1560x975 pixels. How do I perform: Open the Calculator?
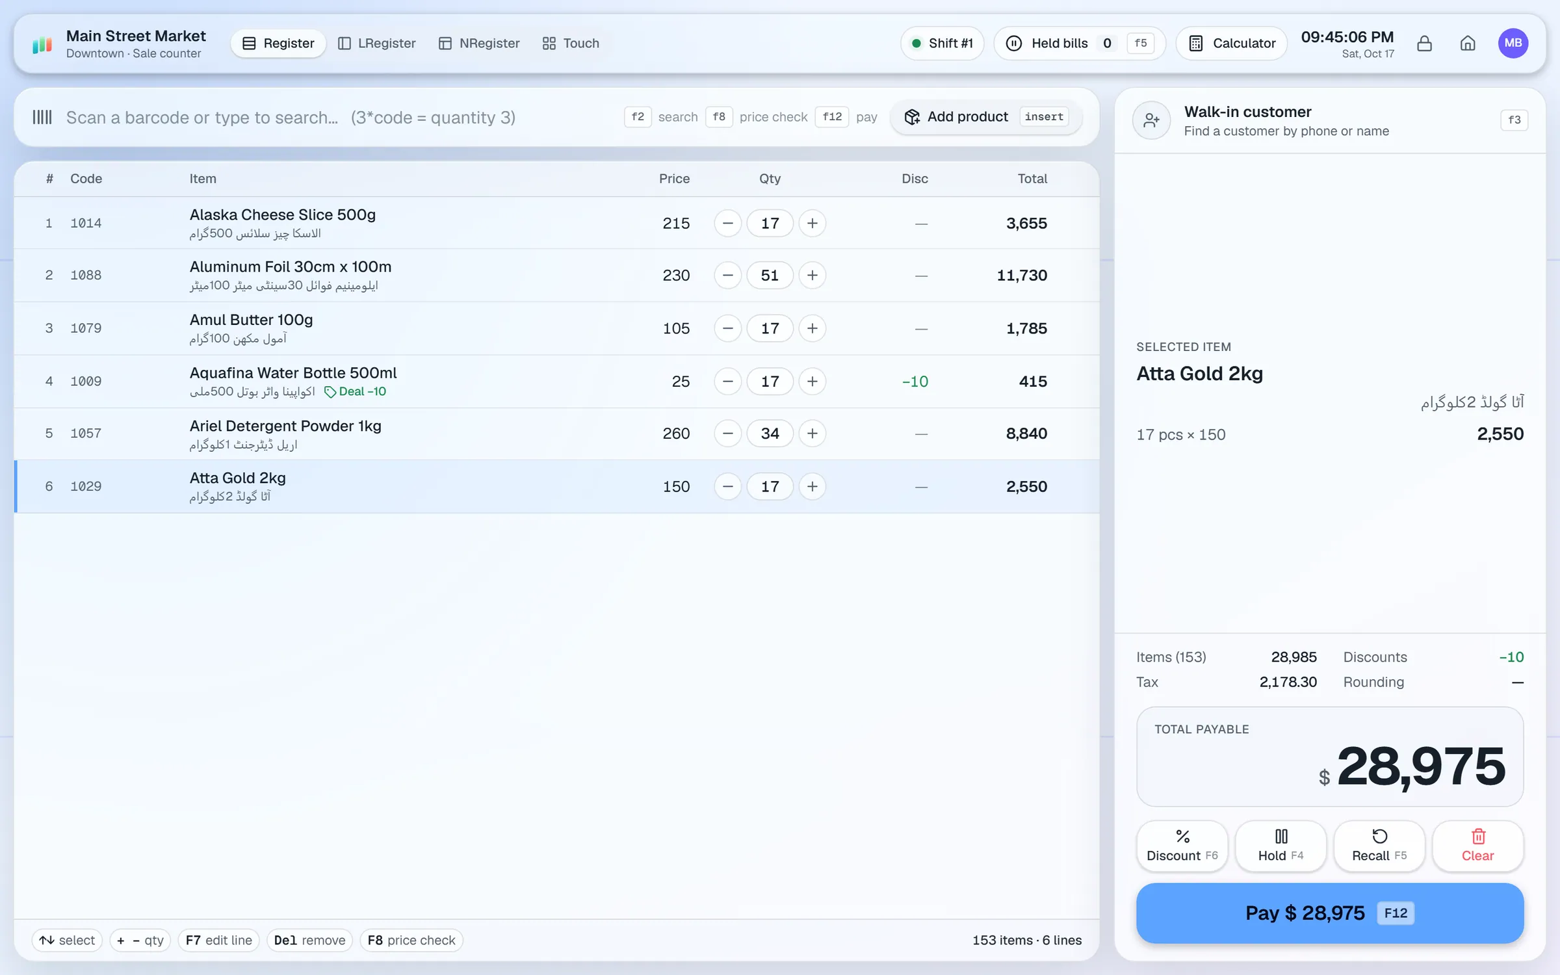pos(1231,44)
